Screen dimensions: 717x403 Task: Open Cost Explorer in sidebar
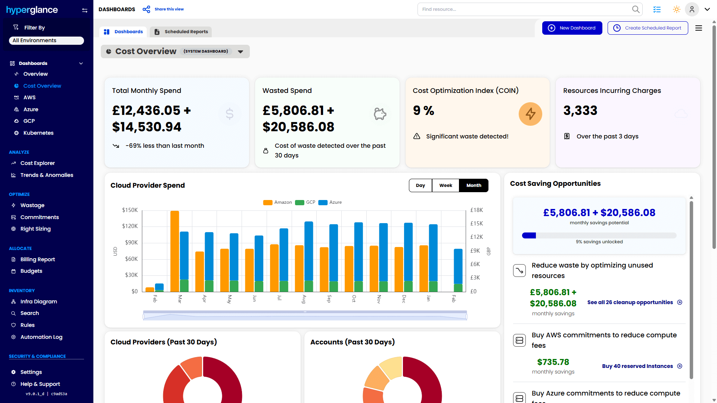click(37, 163)
